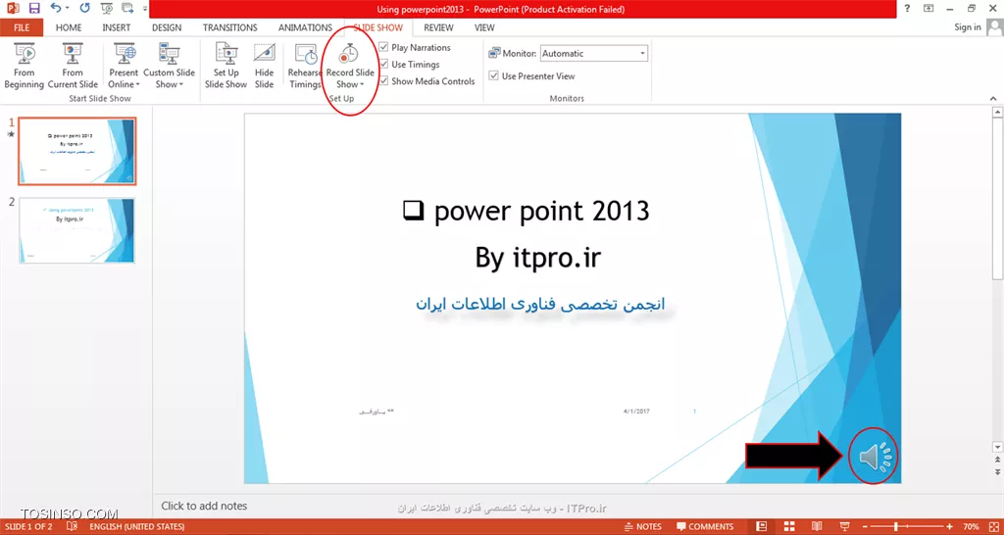The image size is (1004, 535).
Task: Switch to the HOME tab
Action: click(69, 27)
